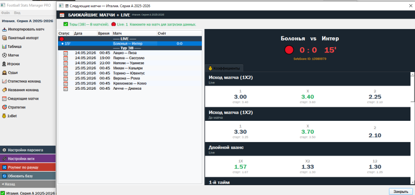
Task: Click calendar icon for Лечче — Дженоа row
Action: click(x=66, y=89)
